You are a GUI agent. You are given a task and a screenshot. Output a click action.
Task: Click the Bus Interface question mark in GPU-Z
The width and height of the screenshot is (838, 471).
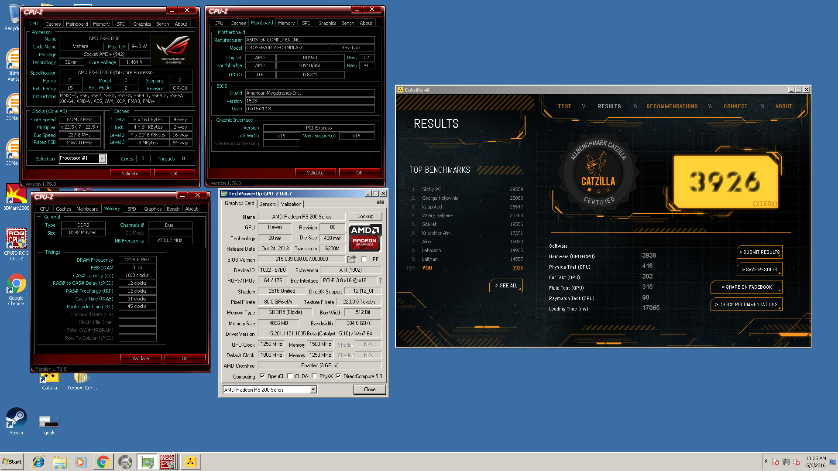[x=380, y=280]
